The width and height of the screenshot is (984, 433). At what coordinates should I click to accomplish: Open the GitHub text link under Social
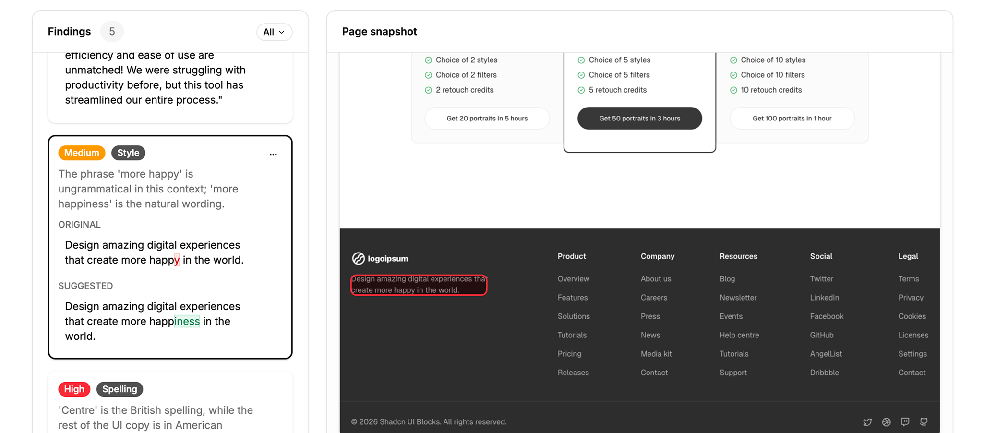click(821, 335)
